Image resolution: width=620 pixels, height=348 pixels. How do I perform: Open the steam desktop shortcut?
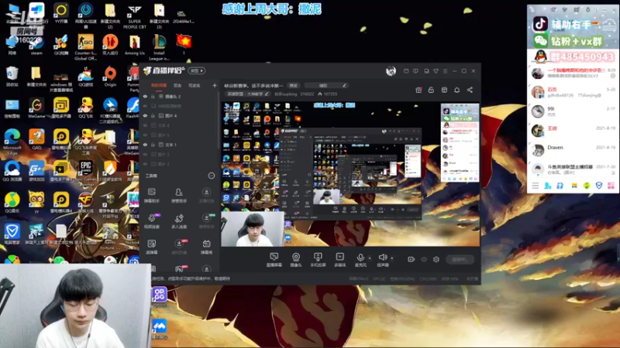tap(36, 46)
